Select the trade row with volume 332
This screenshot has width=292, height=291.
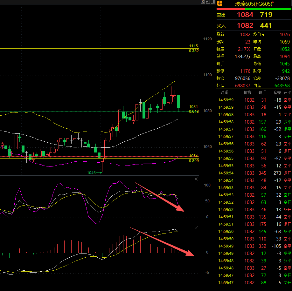click(x=254, y=246)
